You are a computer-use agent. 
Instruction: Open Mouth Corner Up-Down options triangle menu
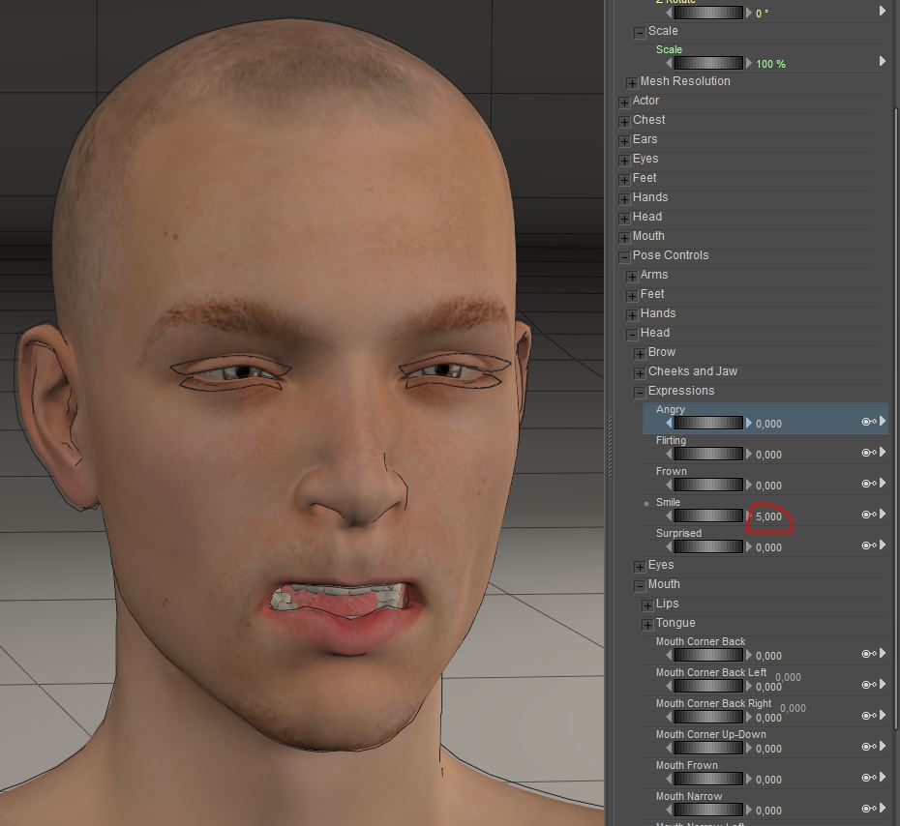(883, 747)
